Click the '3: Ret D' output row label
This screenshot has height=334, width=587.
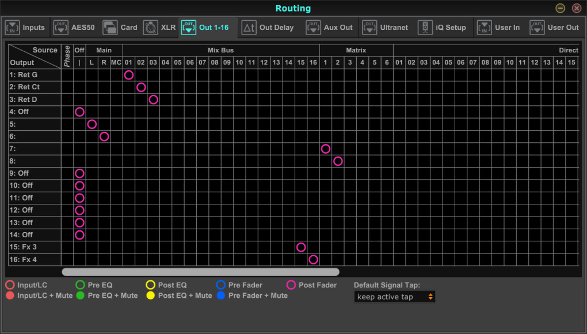click(x=35, y=100)
